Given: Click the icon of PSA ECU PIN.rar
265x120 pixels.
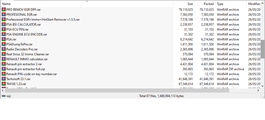Looking at the screenshot, I should (4, 29).
